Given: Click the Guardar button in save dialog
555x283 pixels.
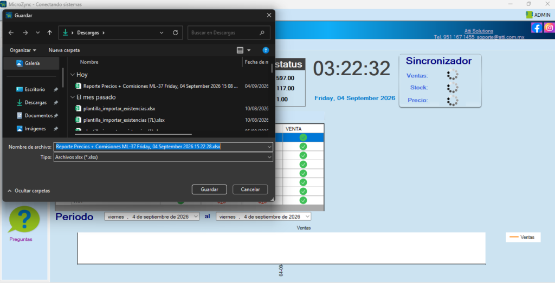Looking at the screenshot, I should point(209,189).
